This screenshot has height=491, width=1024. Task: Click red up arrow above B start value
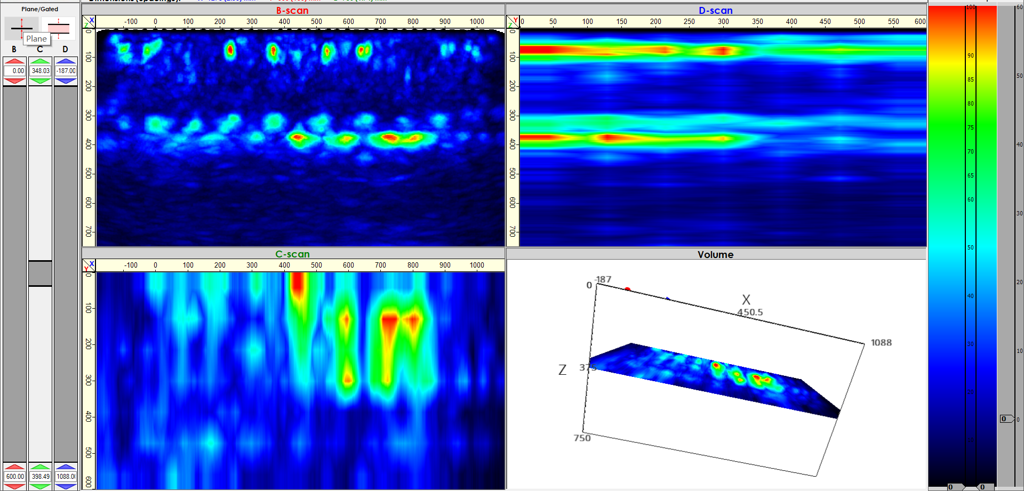(x=14, y=61)
